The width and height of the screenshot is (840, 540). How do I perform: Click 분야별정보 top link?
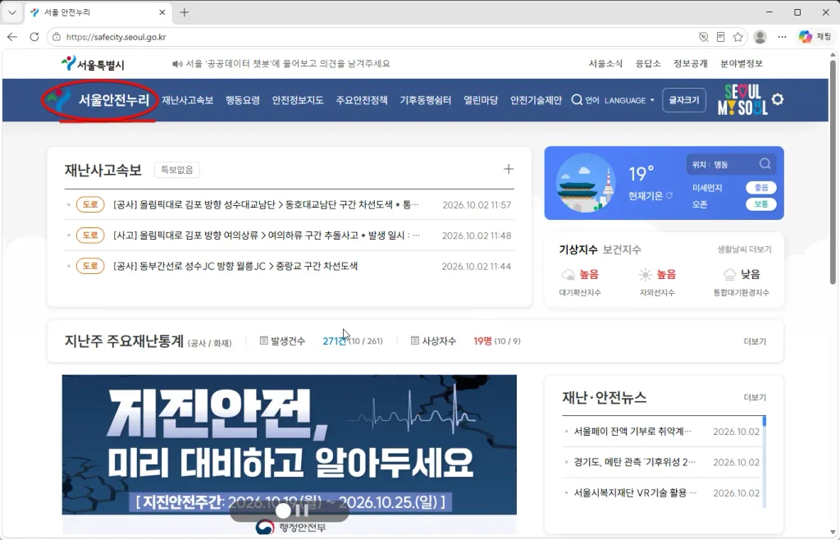click(x=742, y=64)
